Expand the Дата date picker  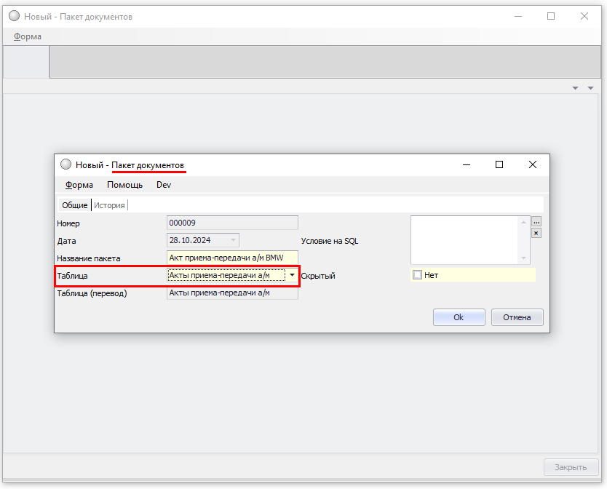tap(233, 240)
